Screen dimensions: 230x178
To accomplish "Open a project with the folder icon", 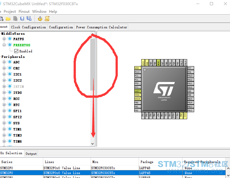I will [8, 19].
